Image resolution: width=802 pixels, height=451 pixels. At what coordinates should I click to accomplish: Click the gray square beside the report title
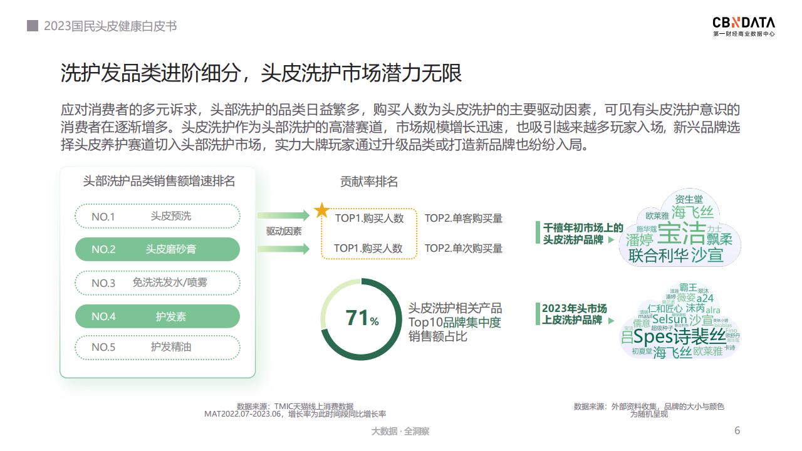coord(33,26)
